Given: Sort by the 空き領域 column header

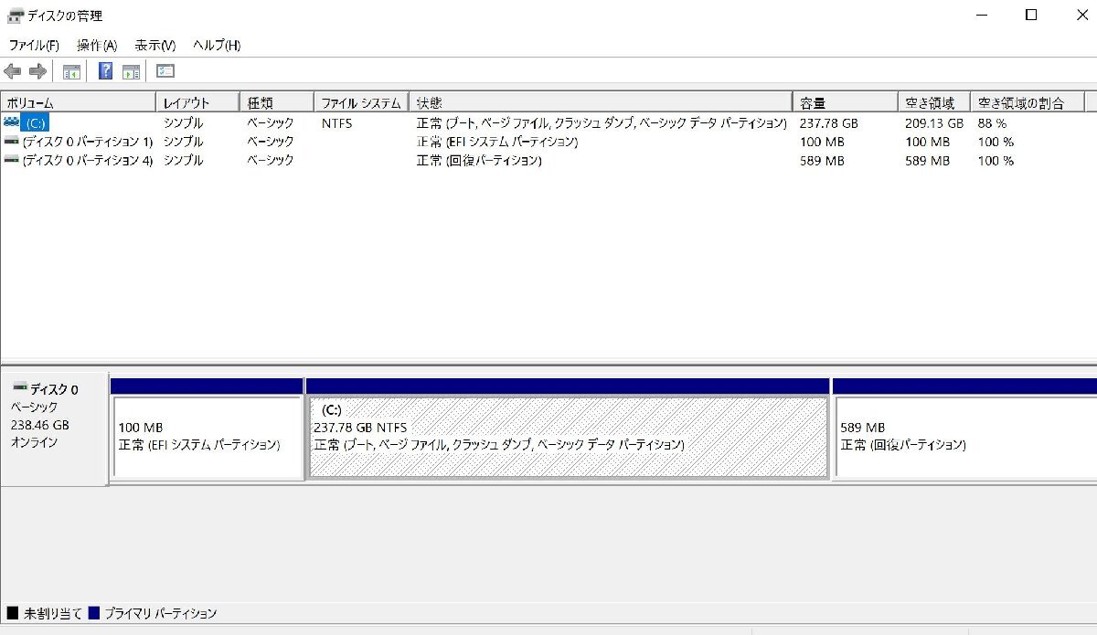Looking at the screenshot, I should click(x=933, y=102).
